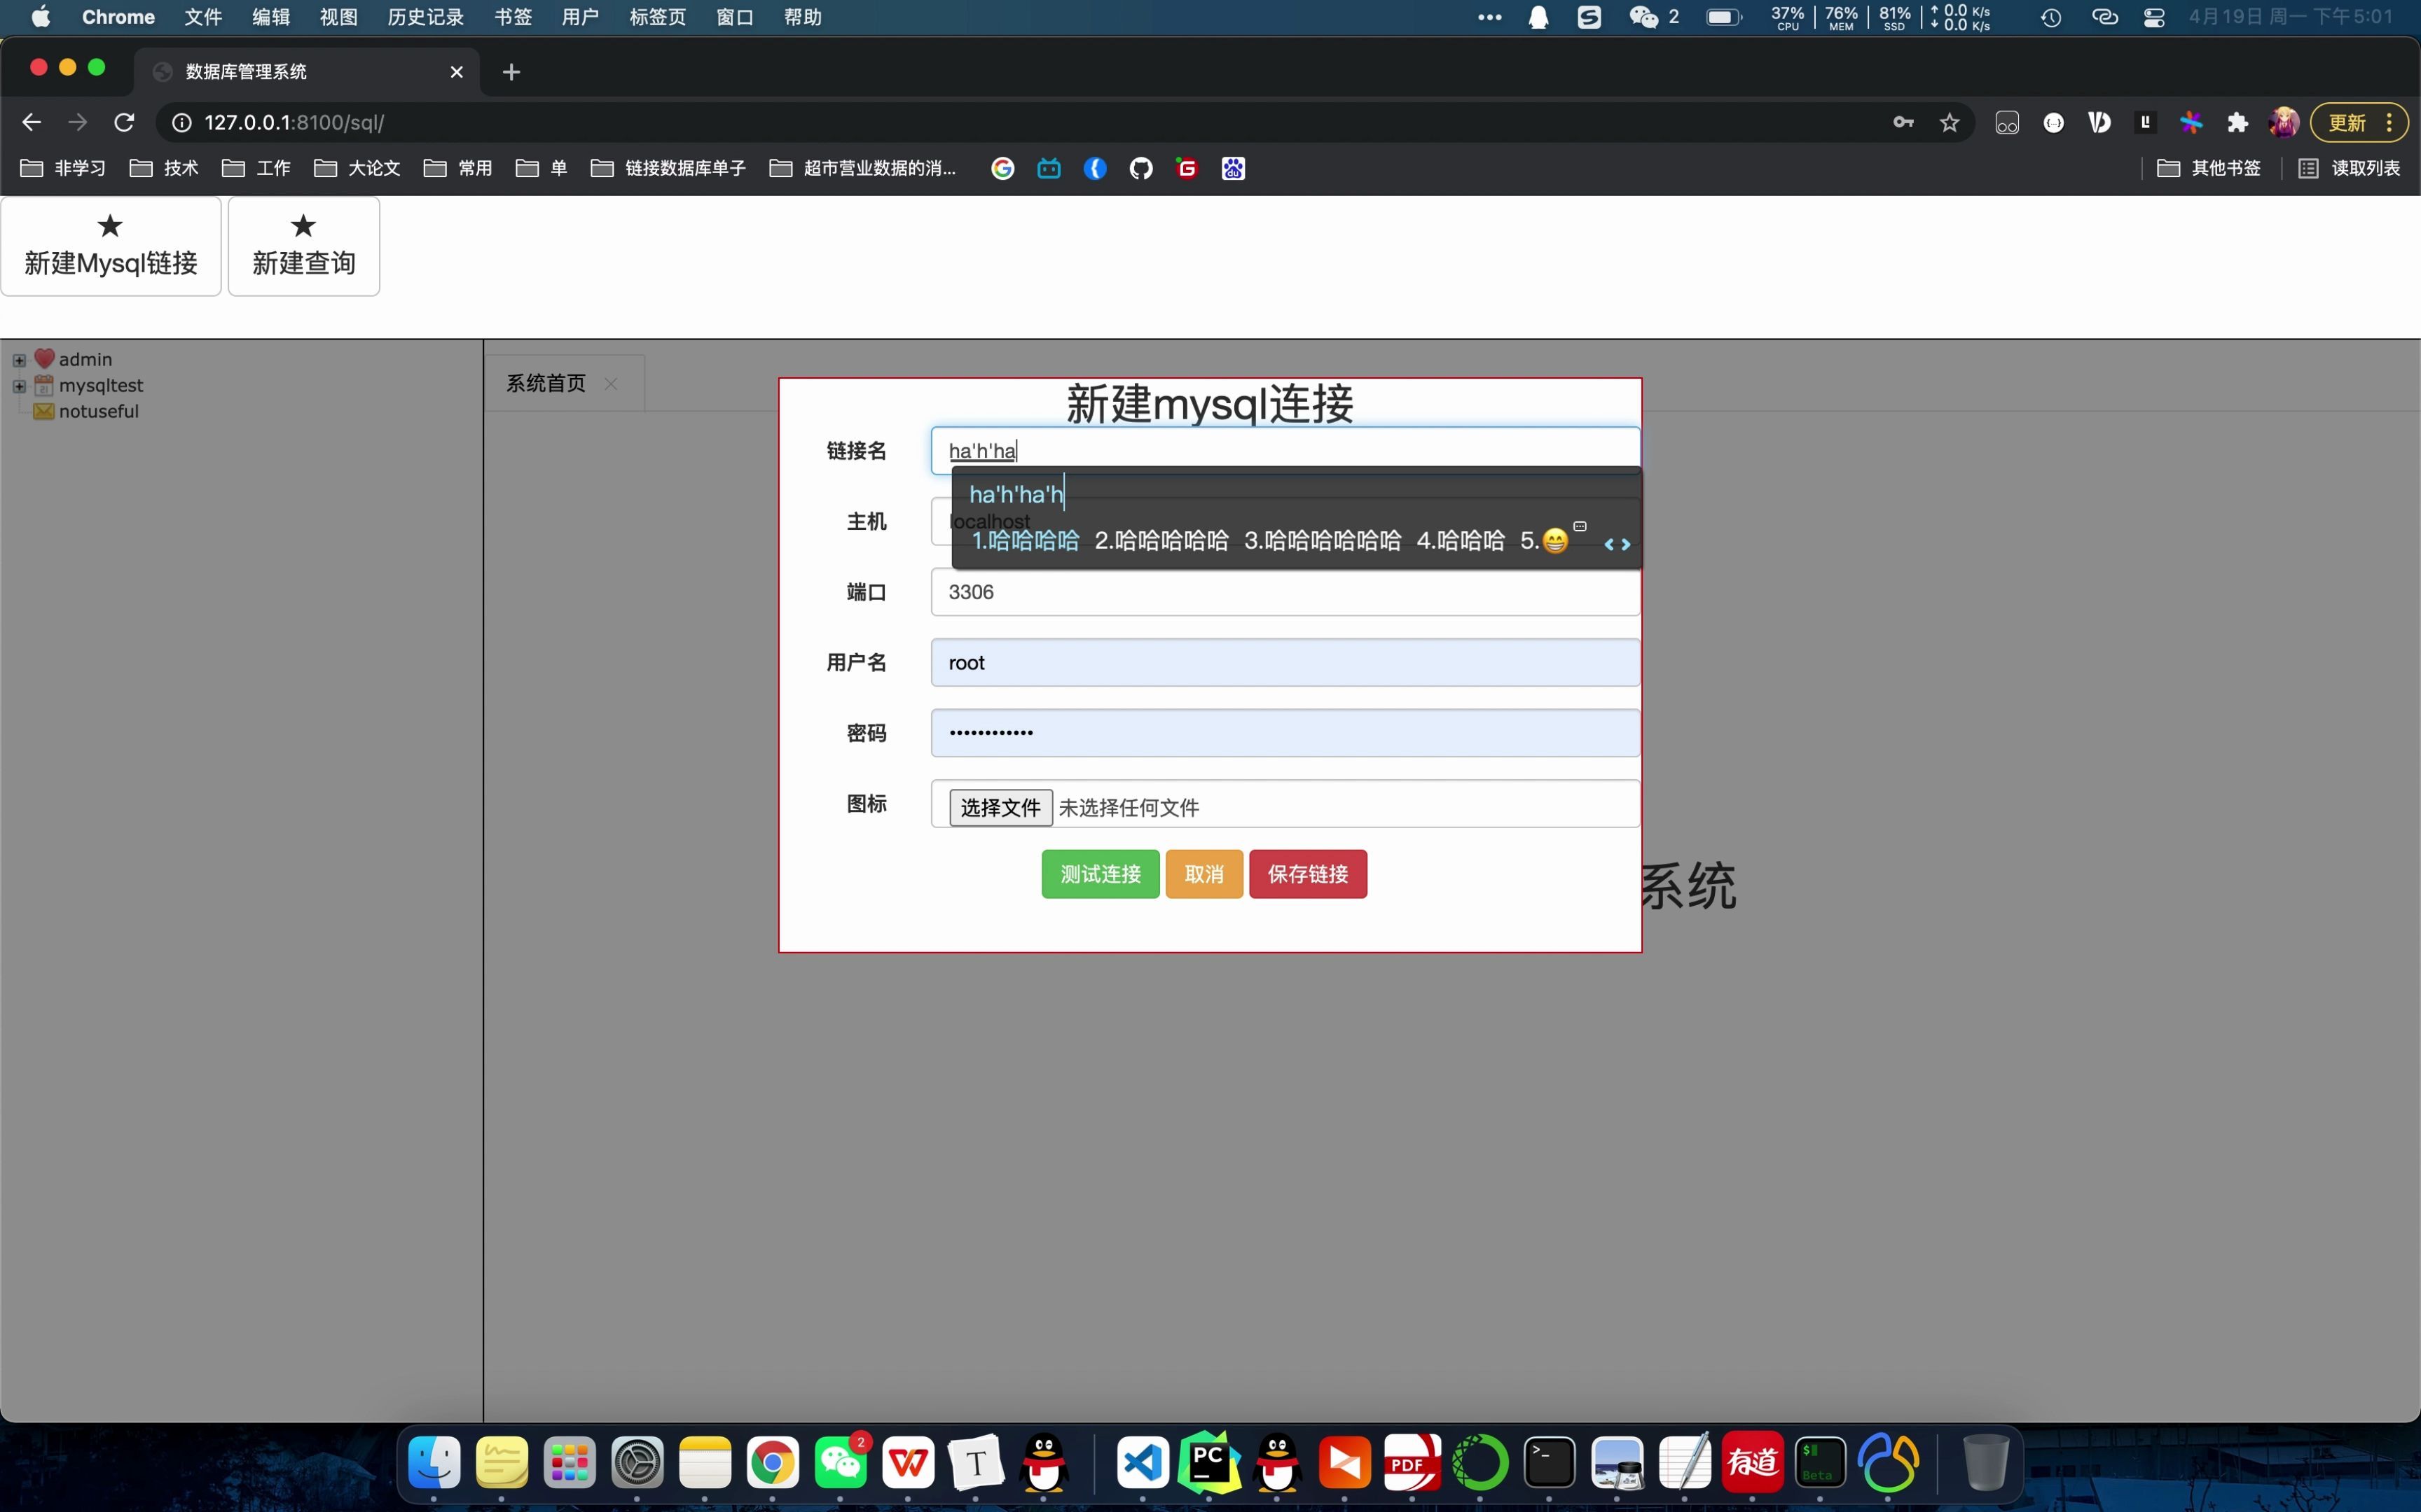Open the 其他书签 folder
Screen dimensions: 2421x1512
coord(2211,168)
